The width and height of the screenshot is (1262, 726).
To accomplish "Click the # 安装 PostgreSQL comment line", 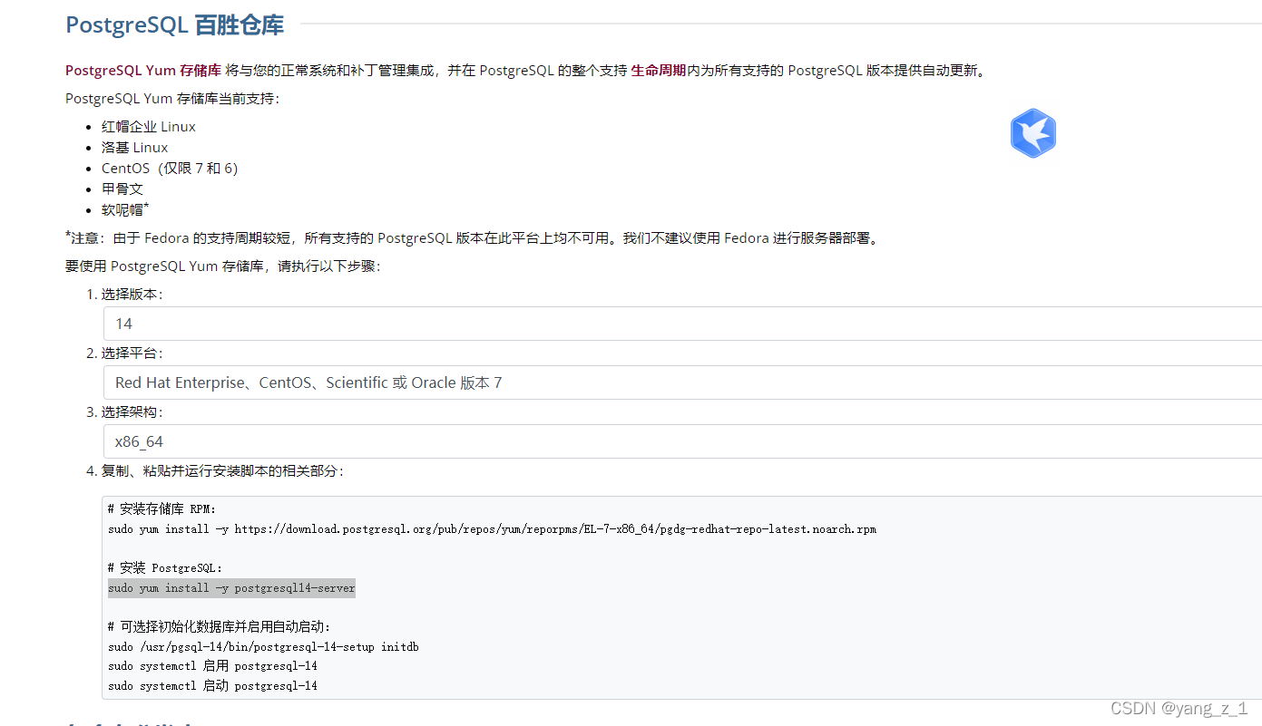I will click(165, 568).
